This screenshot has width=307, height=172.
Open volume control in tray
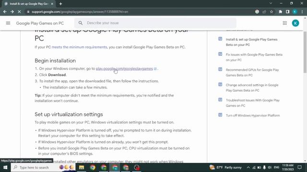(270, 167)
